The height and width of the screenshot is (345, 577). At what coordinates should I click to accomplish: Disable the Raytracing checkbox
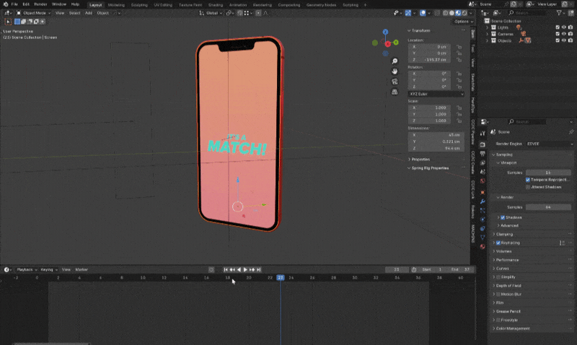(x=498, y=243)
